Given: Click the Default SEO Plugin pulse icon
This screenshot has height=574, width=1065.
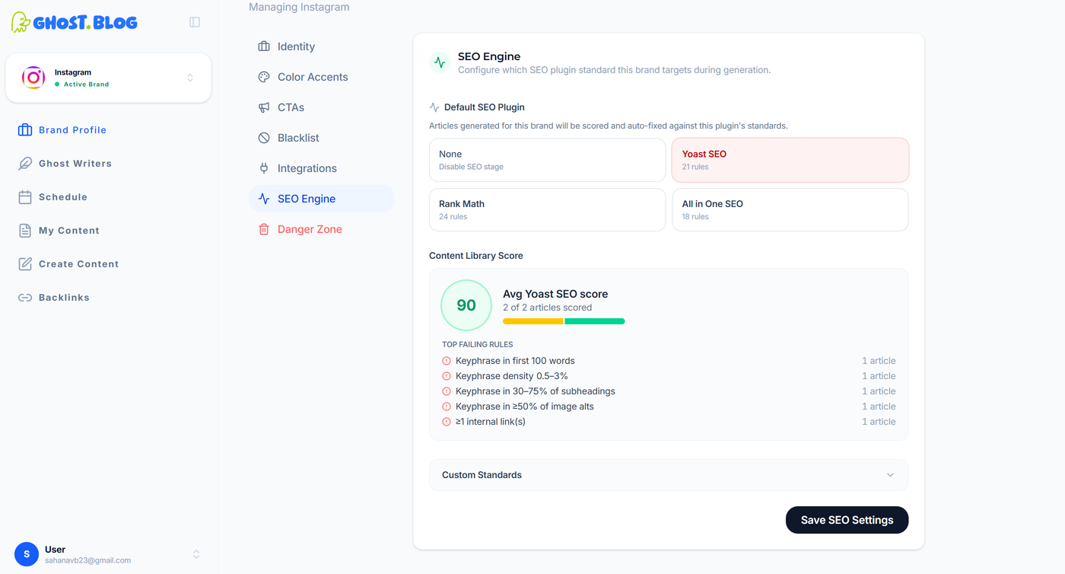Looking at the screenshot, I should click(434, 107).
